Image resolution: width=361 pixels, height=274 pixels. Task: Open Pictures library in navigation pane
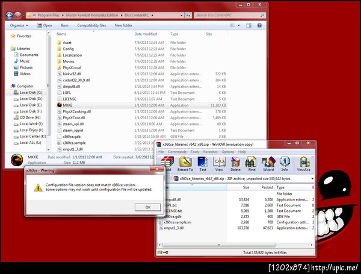[x=26, y=67]
